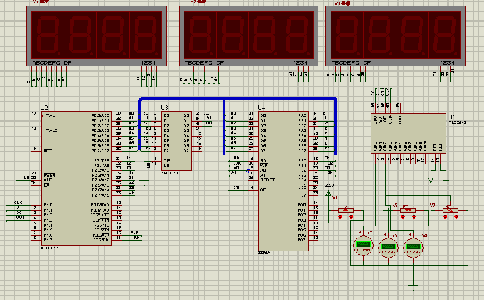Screen dimensions: 484x300
Task: Click the right red button under V3 potentiometer
Action: click(x=456, y=217)
